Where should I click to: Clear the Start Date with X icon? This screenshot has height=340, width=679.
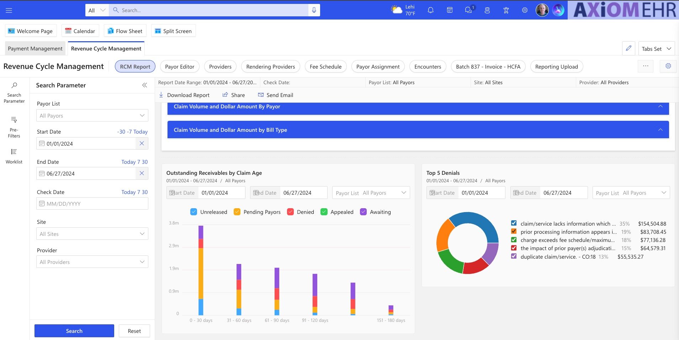[142, 144]
